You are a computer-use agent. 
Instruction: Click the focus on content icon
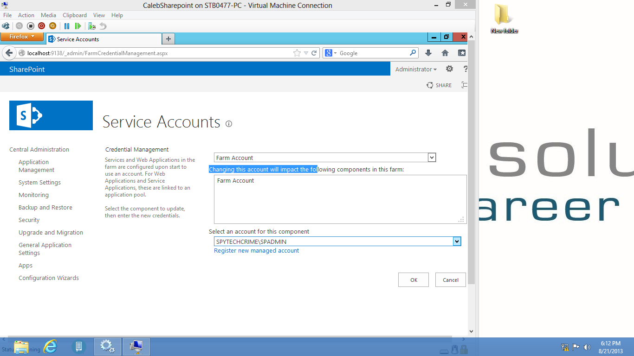pyautogui.click(x=464, y=85)
